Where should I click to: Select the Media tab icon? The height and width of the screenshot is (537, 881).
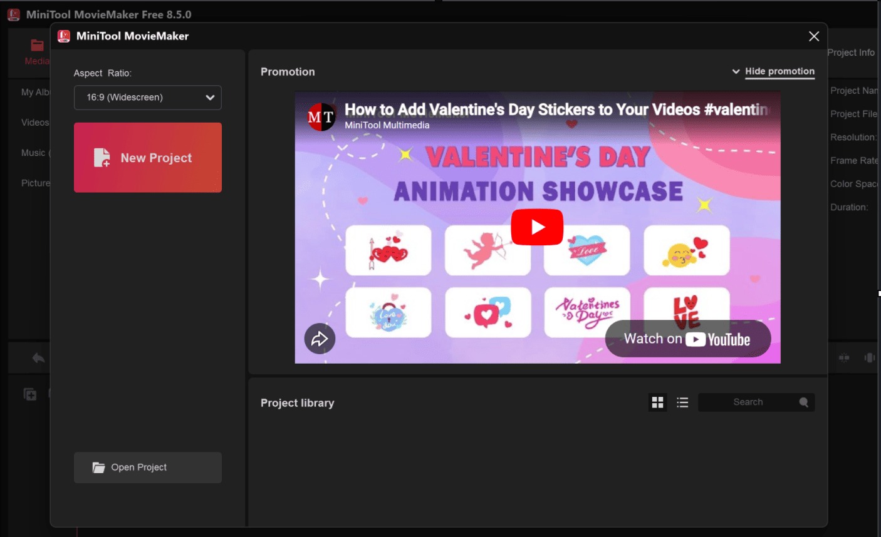coord(37,46)
